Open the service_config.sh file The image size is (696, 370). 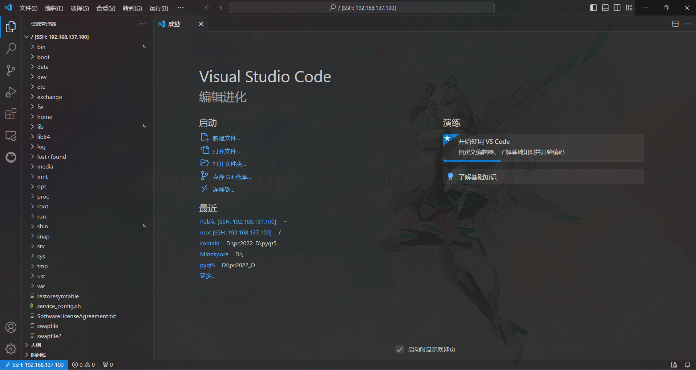tap(88, 306)
